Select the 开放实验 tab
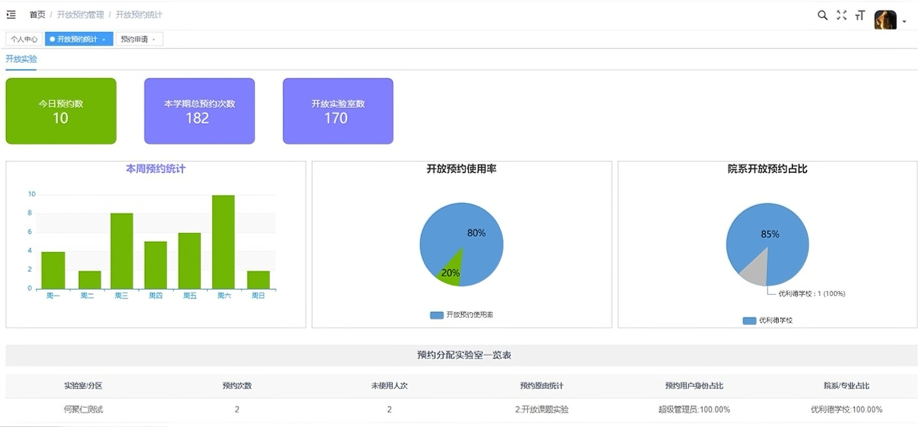This screenshot has height=427, width=923. tap(21, 59)
